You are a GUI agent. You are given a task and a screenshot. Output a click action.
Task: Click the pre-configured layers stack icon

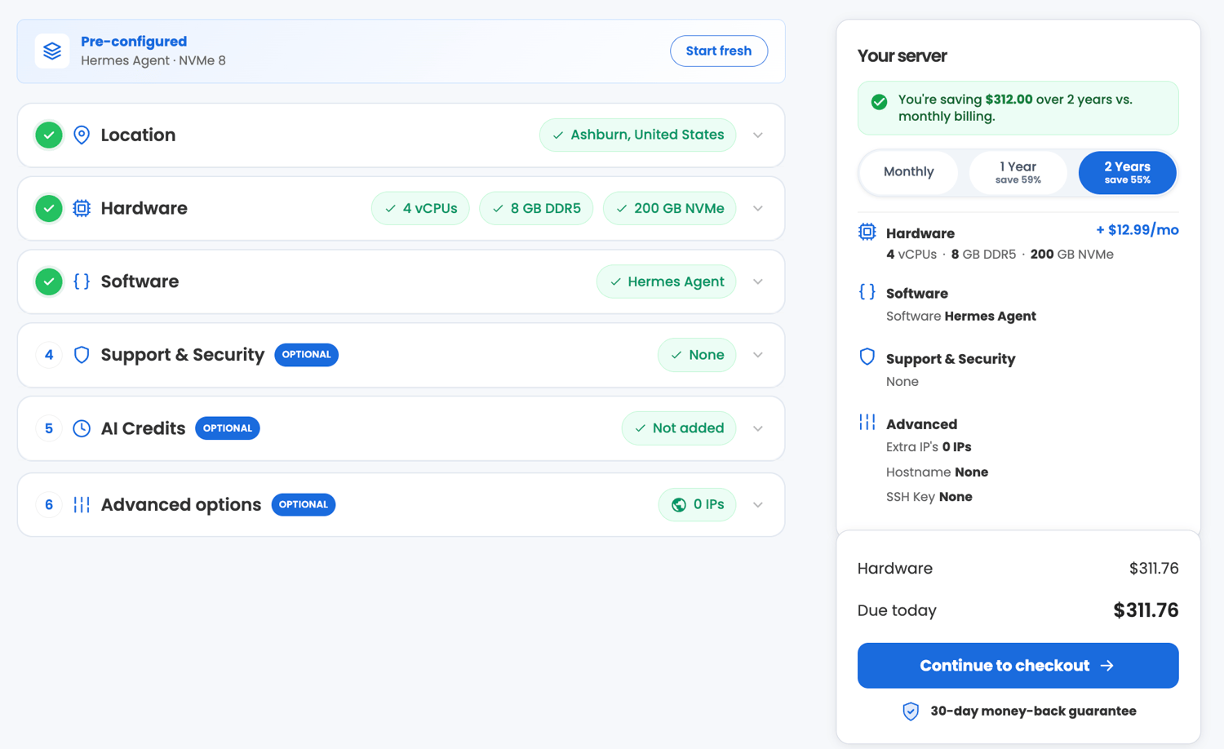[x=52, y=51]
